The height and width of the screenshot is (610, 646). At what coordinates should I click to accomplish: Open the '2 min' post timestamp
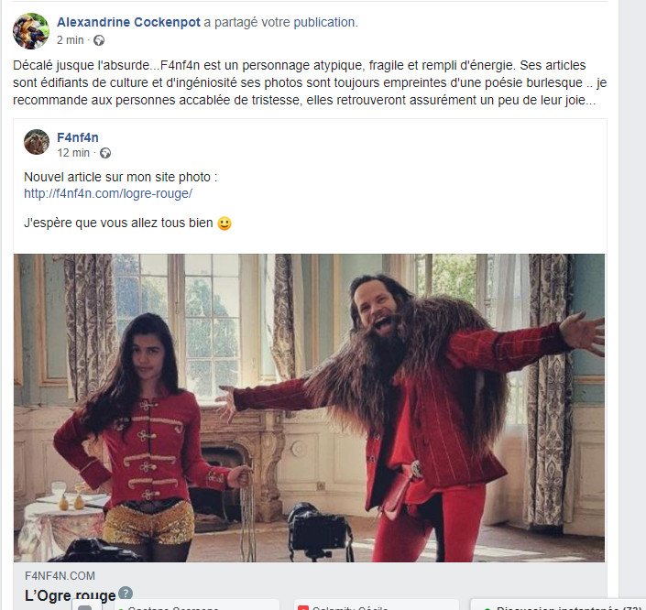70,40
